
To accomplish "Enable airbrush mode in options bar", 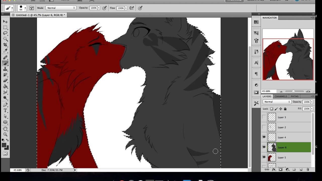I will point(131,8).
